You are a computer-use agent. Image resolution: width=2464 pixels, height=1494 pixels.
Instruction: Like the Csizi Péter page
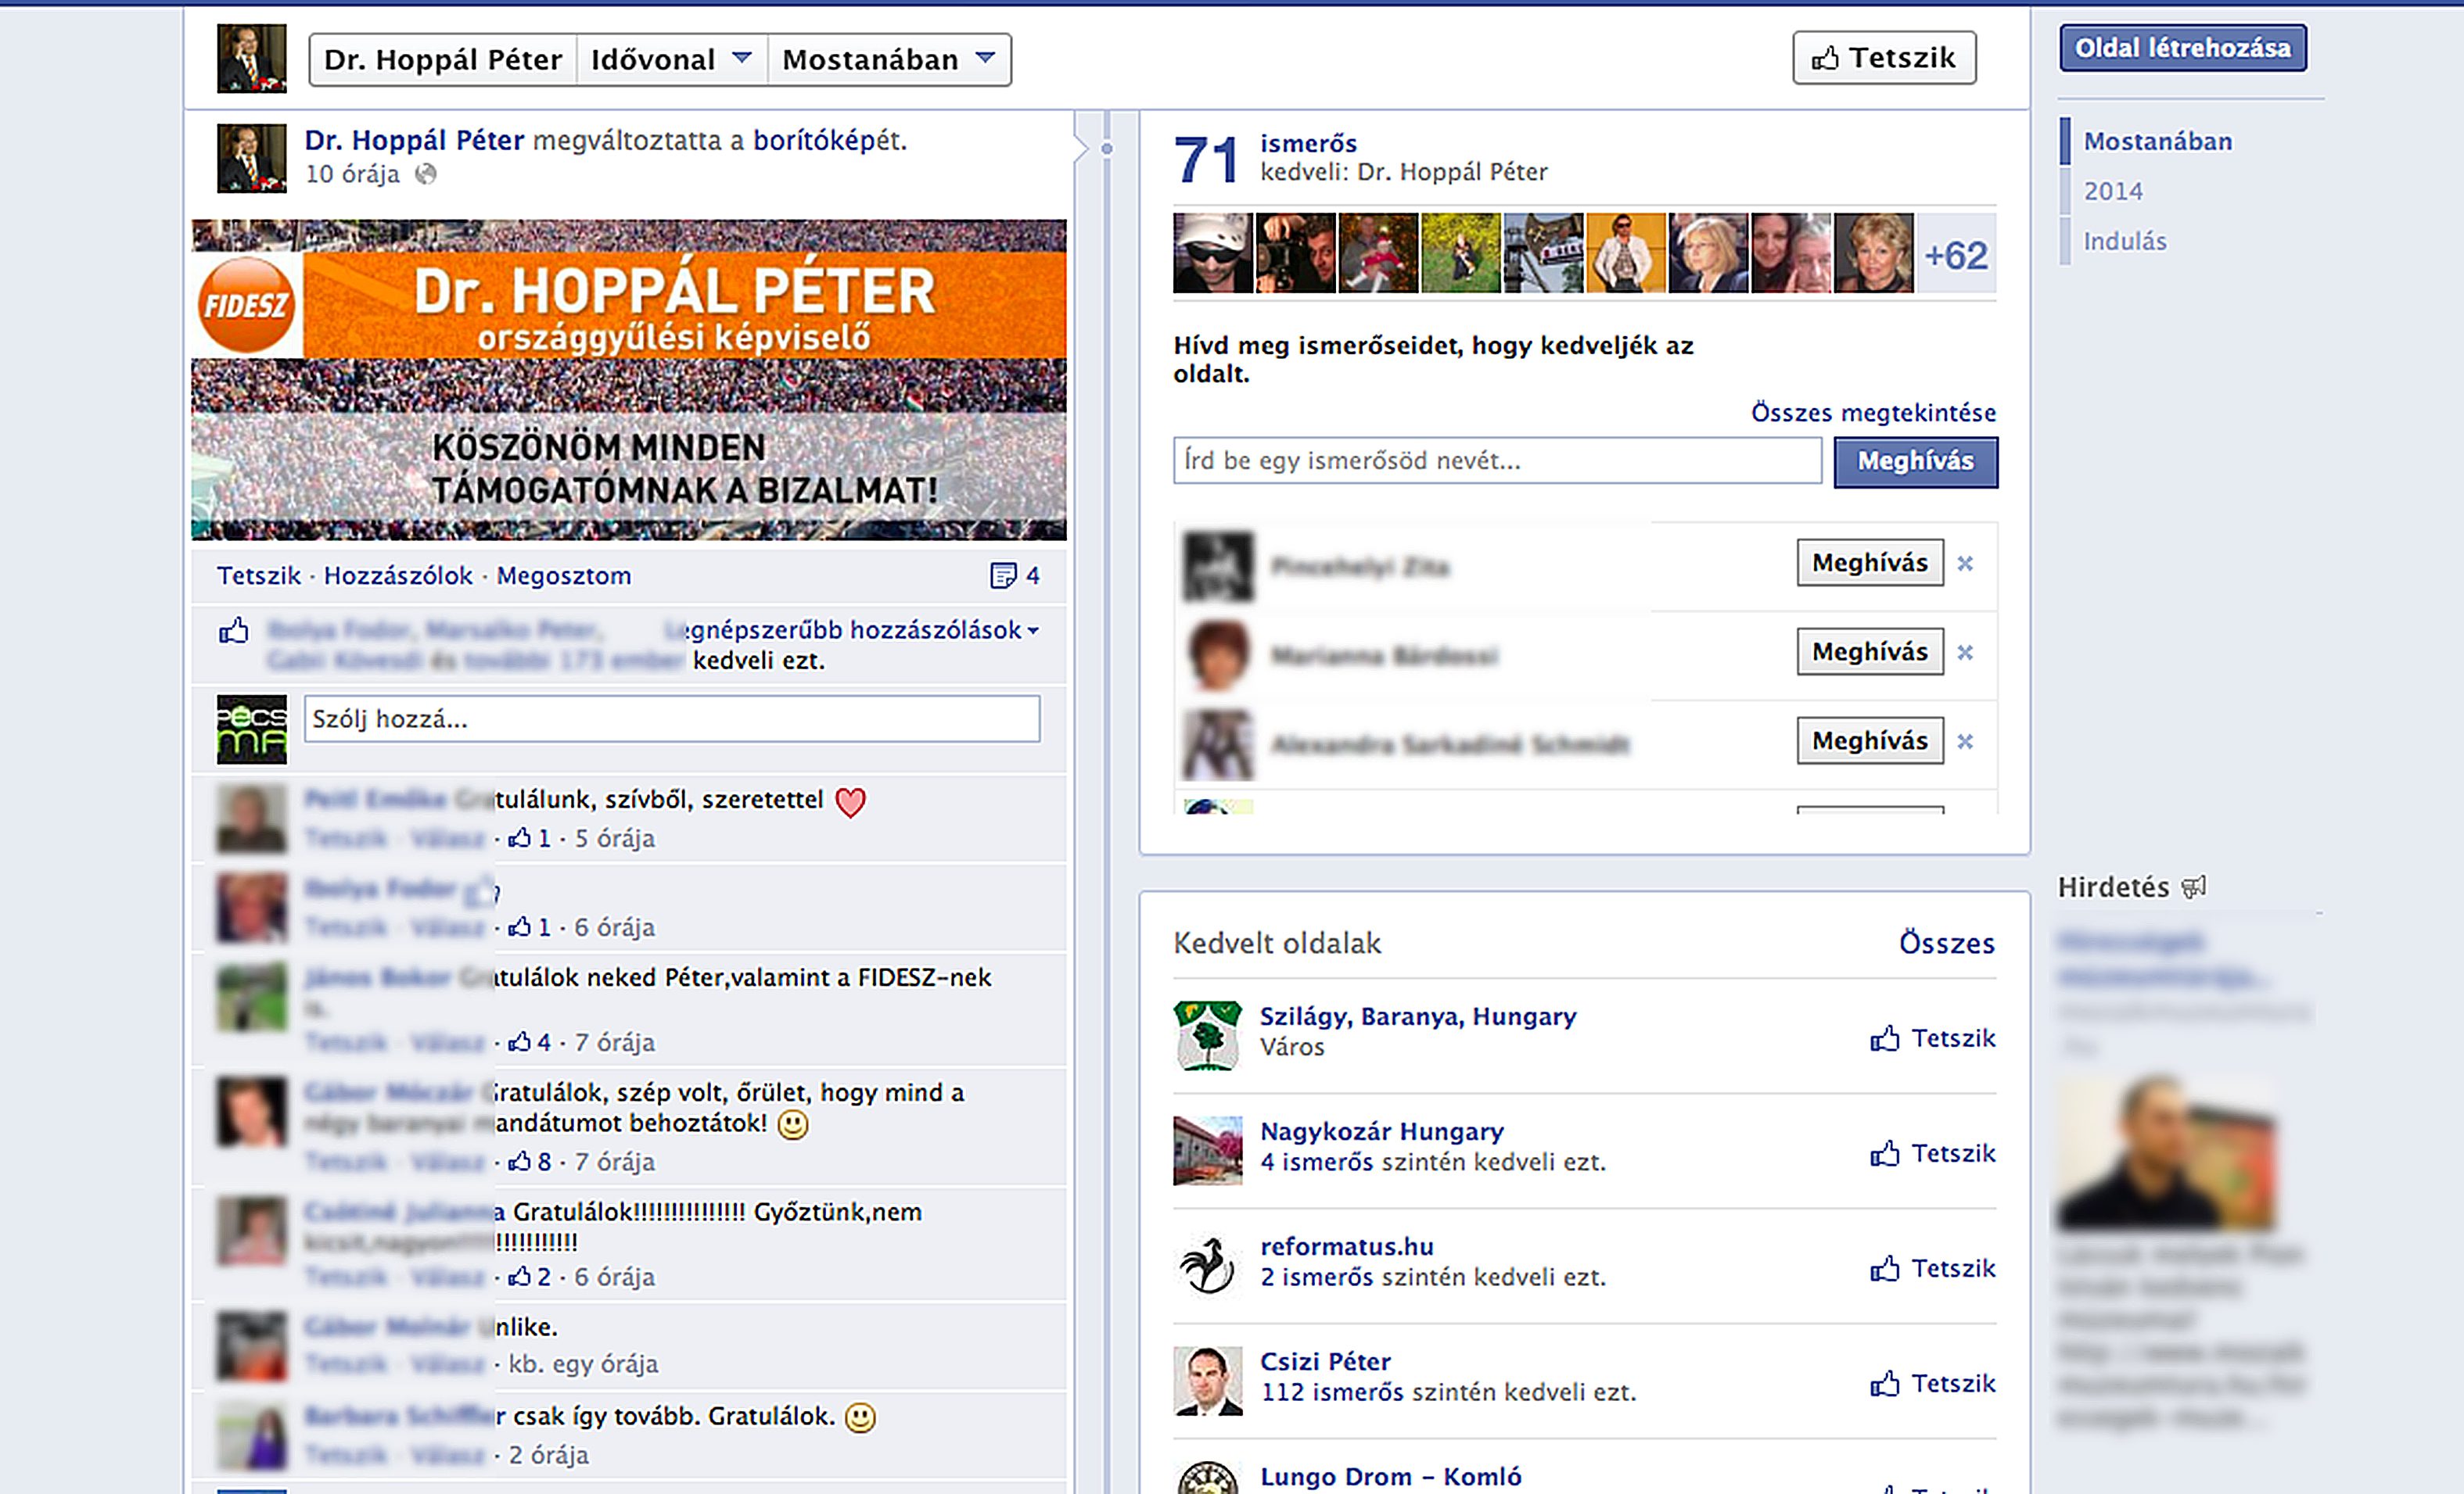(x=1933, y=1383)
